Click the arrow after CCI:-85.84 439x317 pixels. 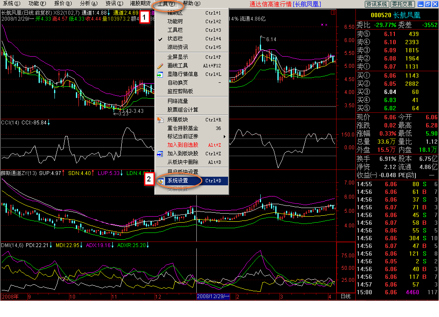pos(49,123)
